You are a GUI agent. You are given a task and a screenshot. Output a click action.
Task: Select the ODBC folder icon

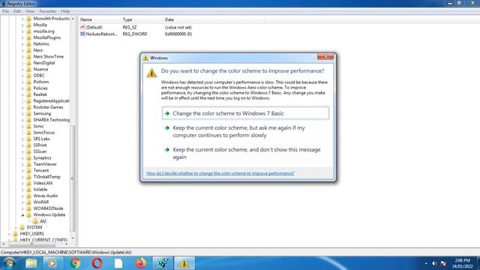[28, 76]
